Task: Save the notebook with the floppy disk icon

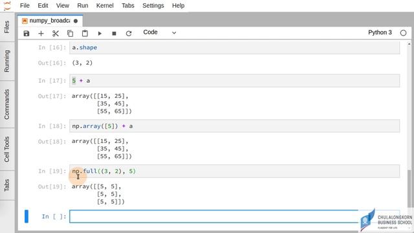Action: tap(27, 34)
